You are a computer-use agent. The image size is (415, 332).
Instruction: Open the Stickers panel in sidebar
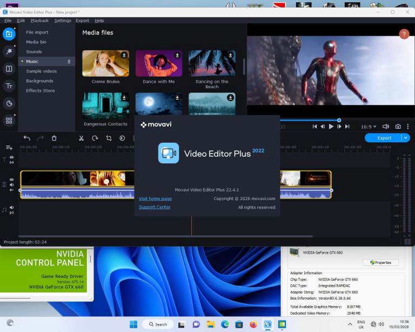point(9,103)
